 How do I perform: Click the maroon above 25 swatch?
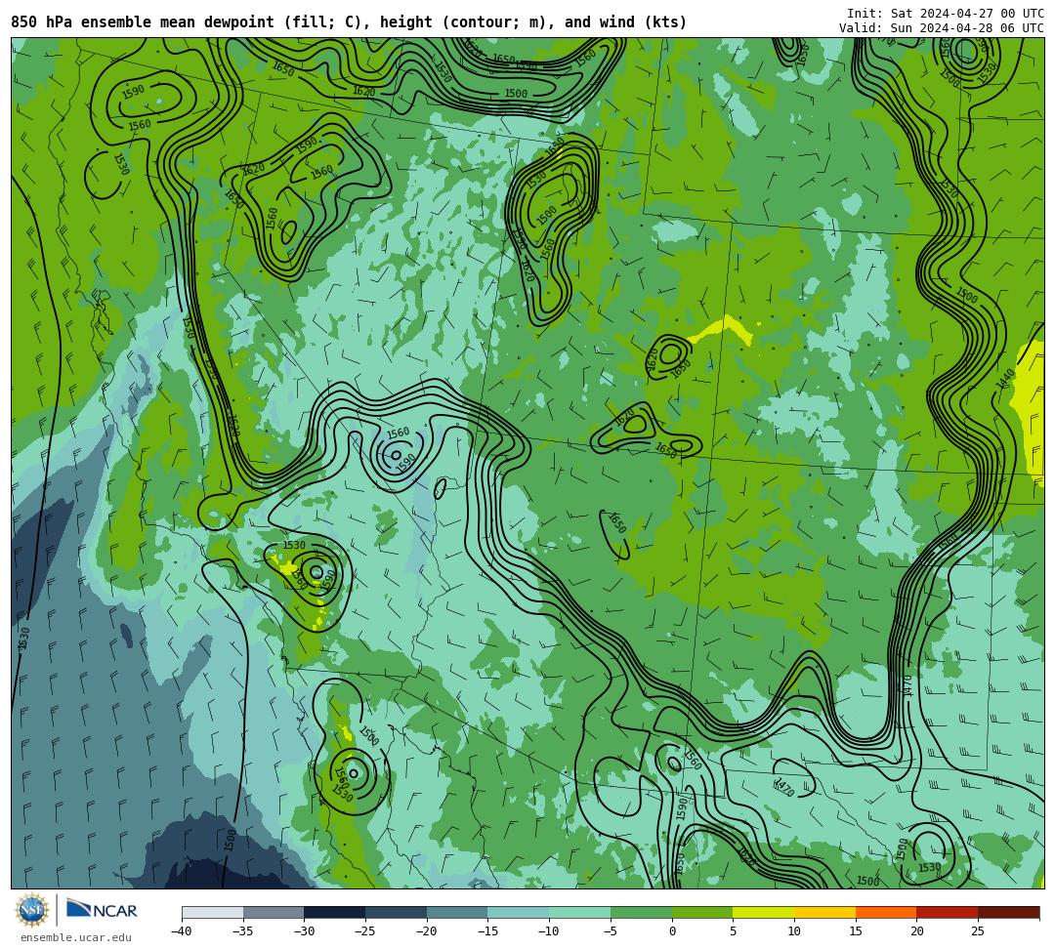click(x=1008, y=912)
